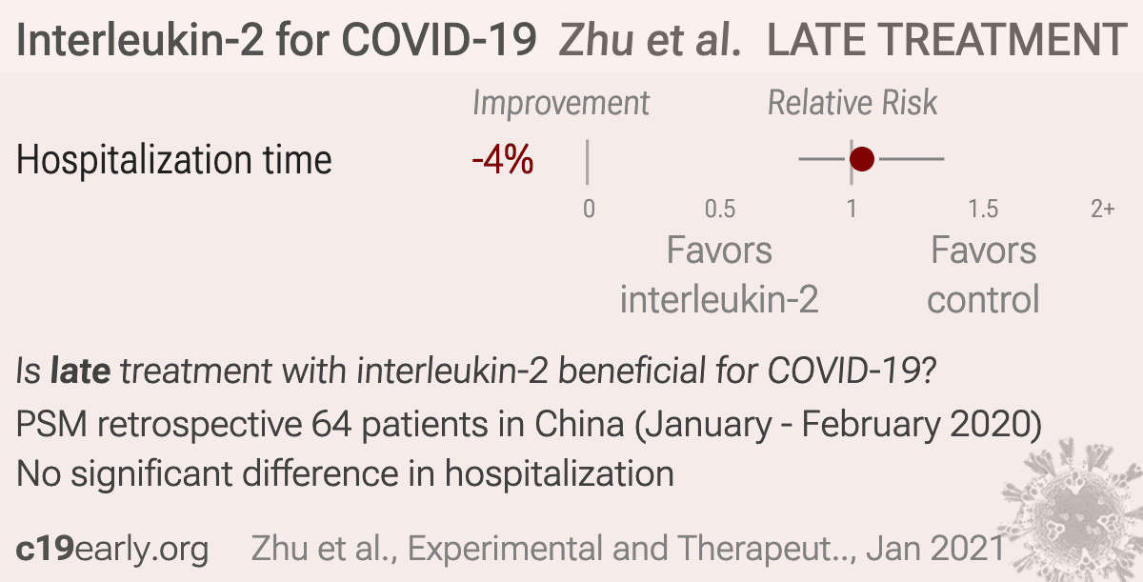Select the Hospitalization time row label

(174, 159)
